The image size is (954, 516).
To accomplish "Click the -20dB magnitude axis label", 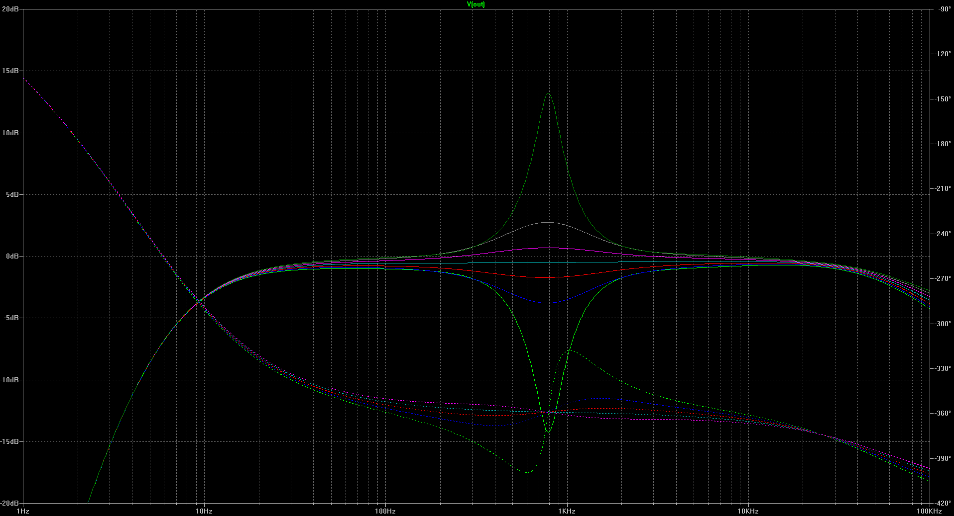I will coord(10,503).
